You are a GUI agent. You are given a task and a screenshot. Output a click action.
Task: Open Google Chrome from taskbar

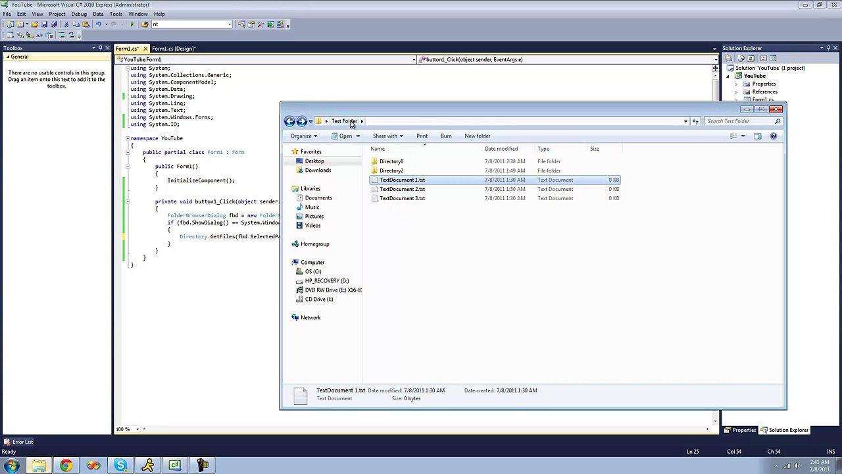pos(66,465)
